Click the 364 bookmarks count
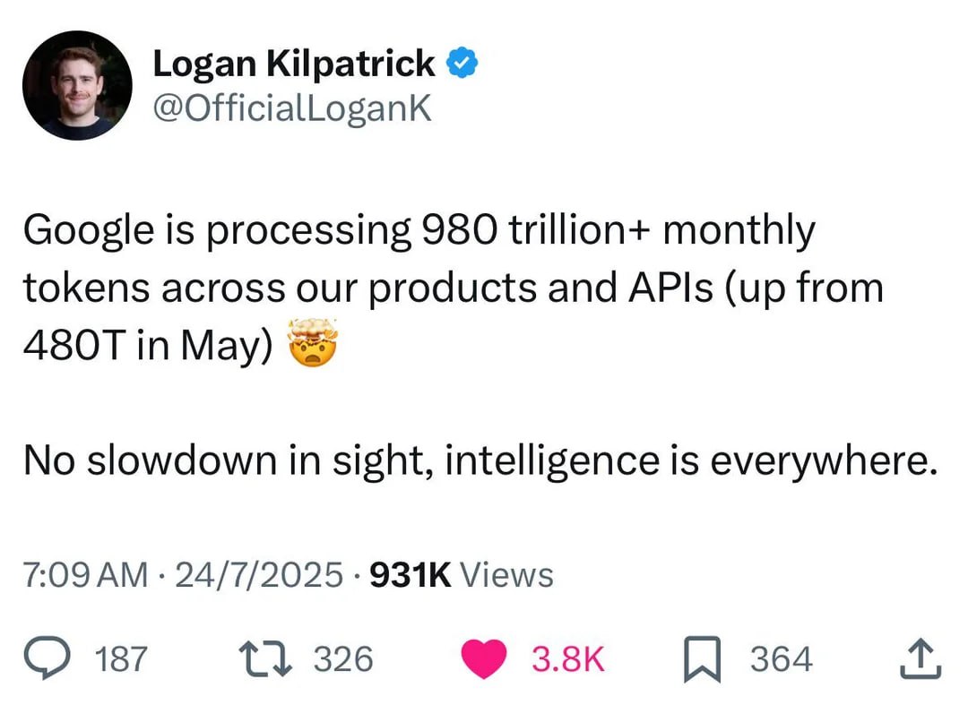The width and height of the screenshot is (968, 705). [x=782, y=659]
